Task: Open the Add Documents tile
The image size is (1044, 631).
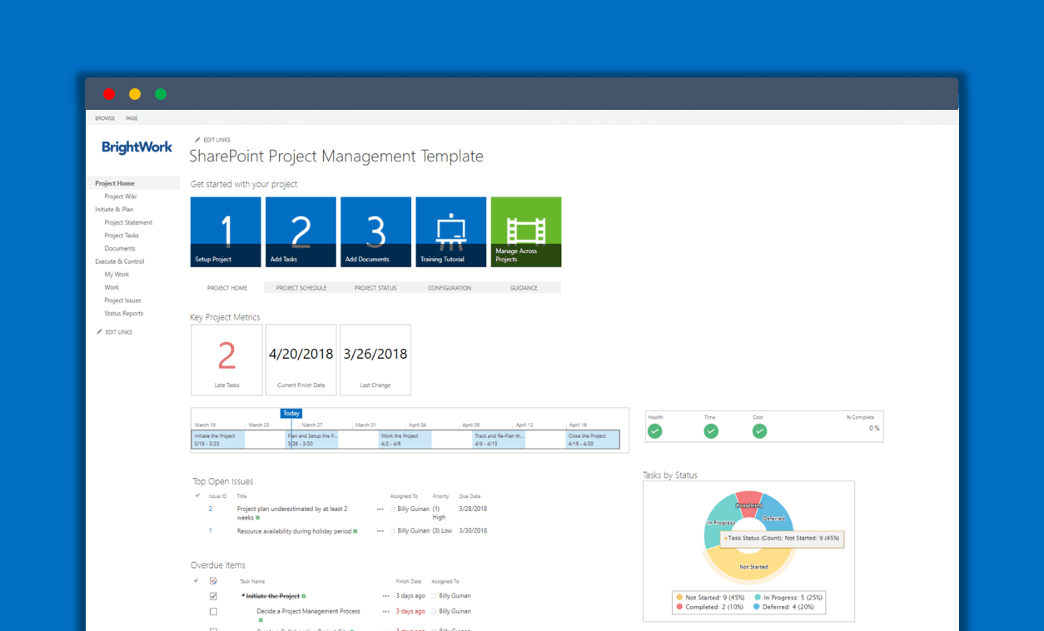Action: coord(375,231)
